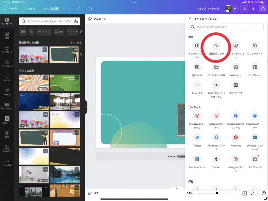Select the Webサイト share option
The height and width of the screenshot is (201, 268).
[x=236, y=70]
